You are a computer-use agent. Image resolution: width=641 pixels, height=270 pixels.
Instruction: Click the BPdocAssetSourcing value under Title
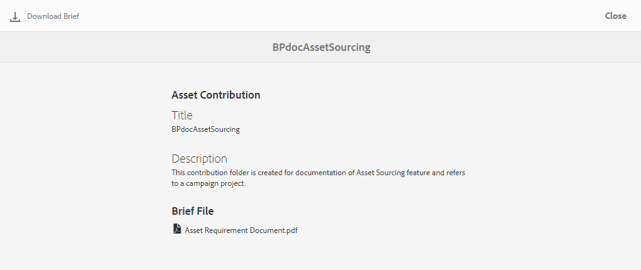pyautogui.click(x=205, y=129)
